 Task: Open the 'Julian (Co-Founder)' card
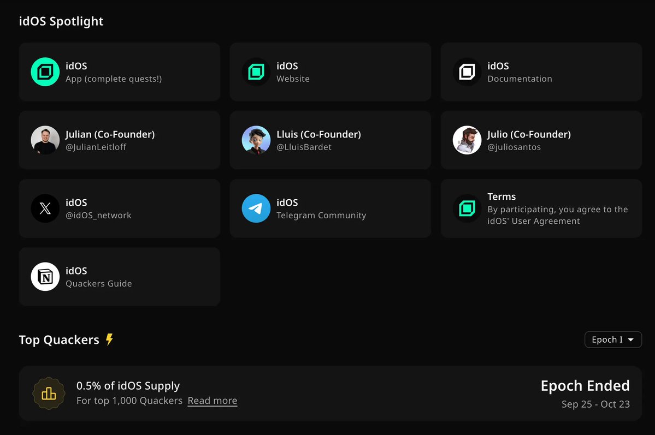[x=120, y=140]
